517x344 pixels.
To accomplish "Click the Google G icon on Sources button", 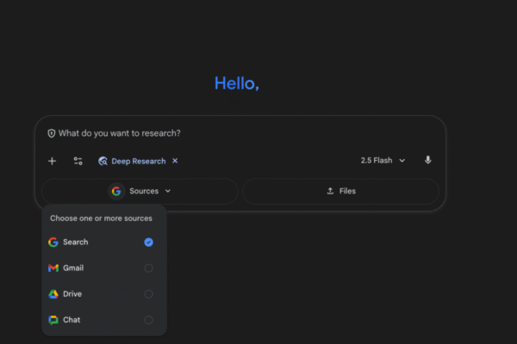I will click(x=116, y=191).
